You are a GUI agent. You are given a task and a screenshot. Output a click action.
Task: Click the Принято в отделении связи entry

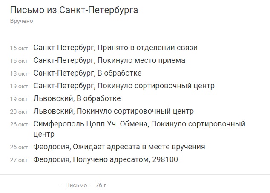[x=147, y=48]
